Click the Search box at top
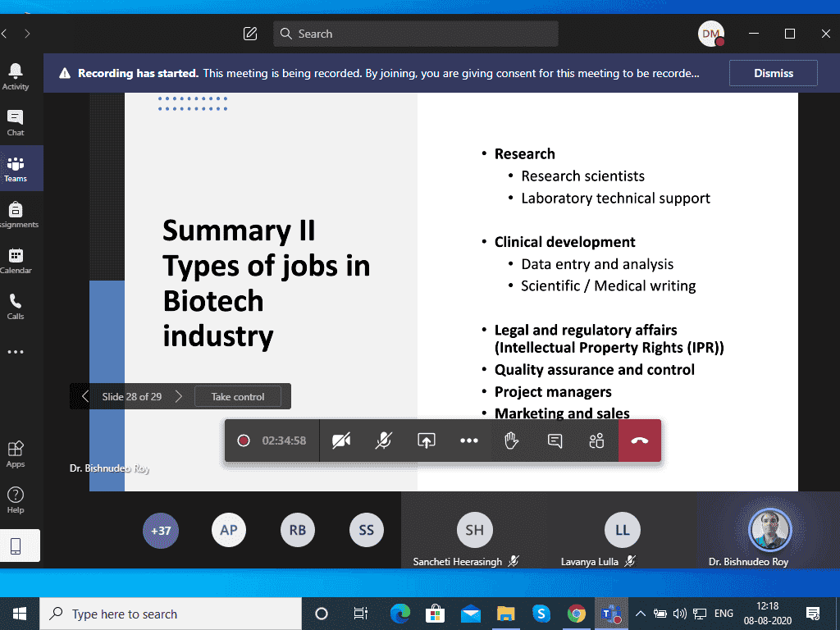 (416, 34)
